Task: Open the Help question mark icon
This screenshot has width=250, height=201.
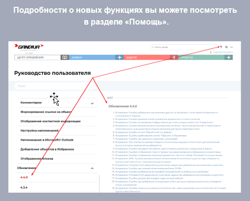Action: coord(221,47)
